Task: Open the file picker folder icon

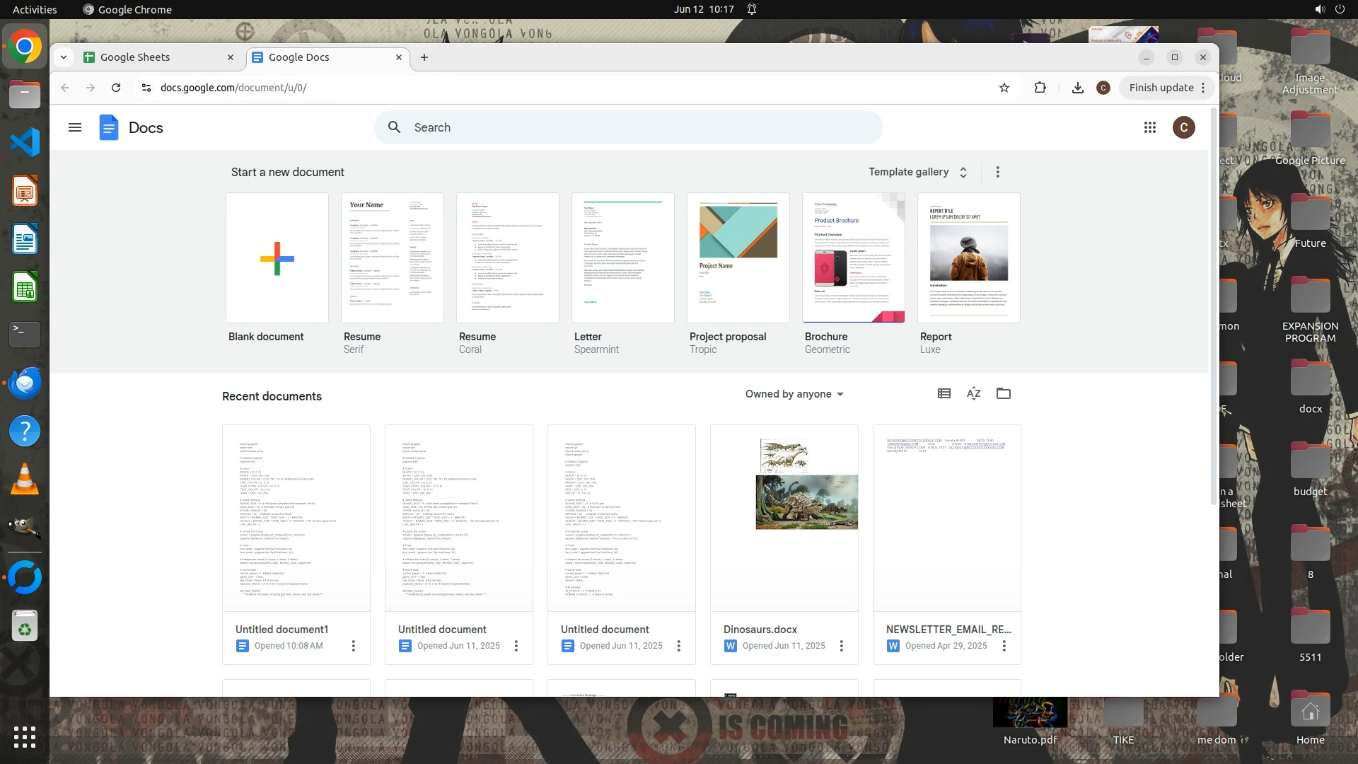Action: (1003, 394)
